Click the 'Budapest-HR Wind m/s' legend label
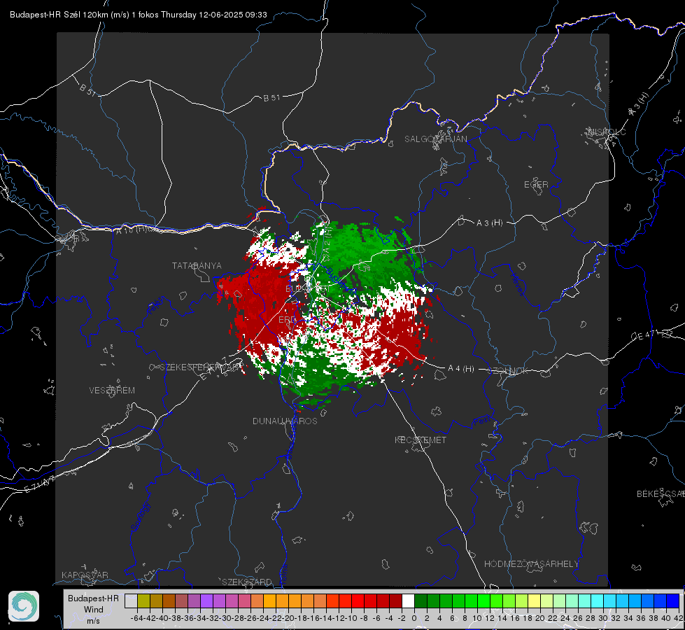This screenshot has width=685, height=630. click(94, 610)
